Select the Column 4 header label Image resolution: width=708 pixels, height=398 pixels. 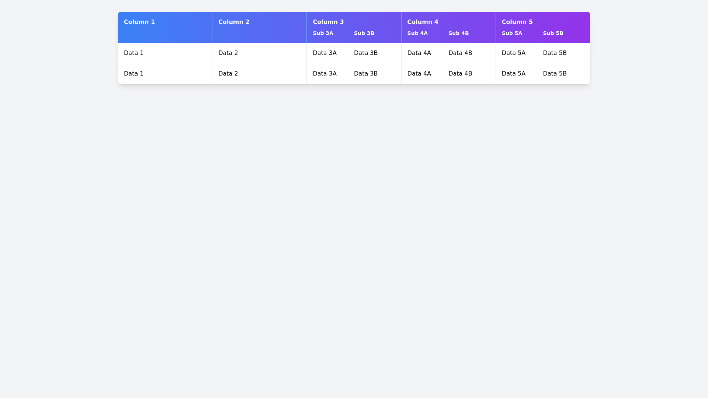point(423,22)
